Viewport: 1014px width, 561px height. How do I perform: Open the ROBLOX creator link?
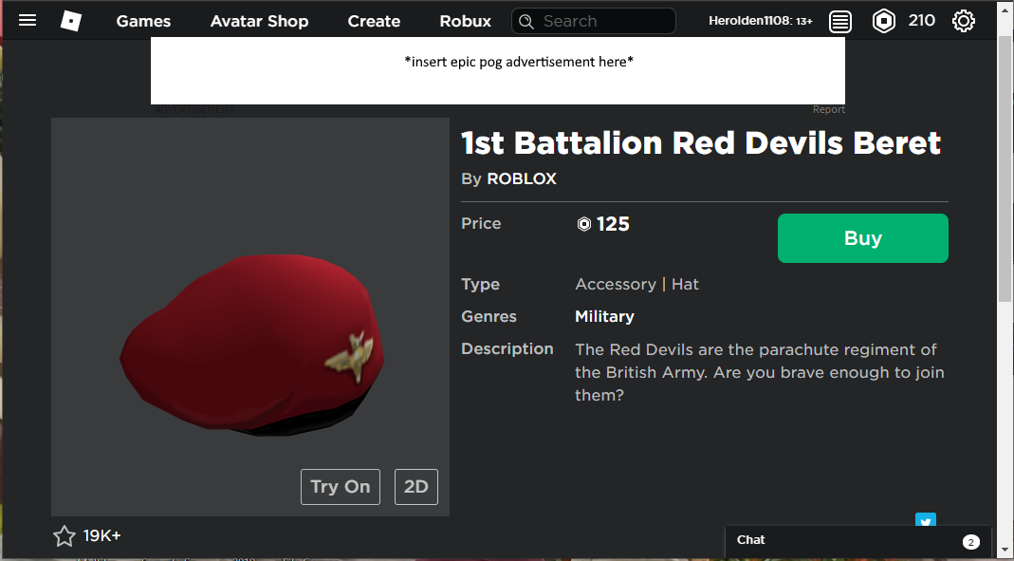pos(522,178)
